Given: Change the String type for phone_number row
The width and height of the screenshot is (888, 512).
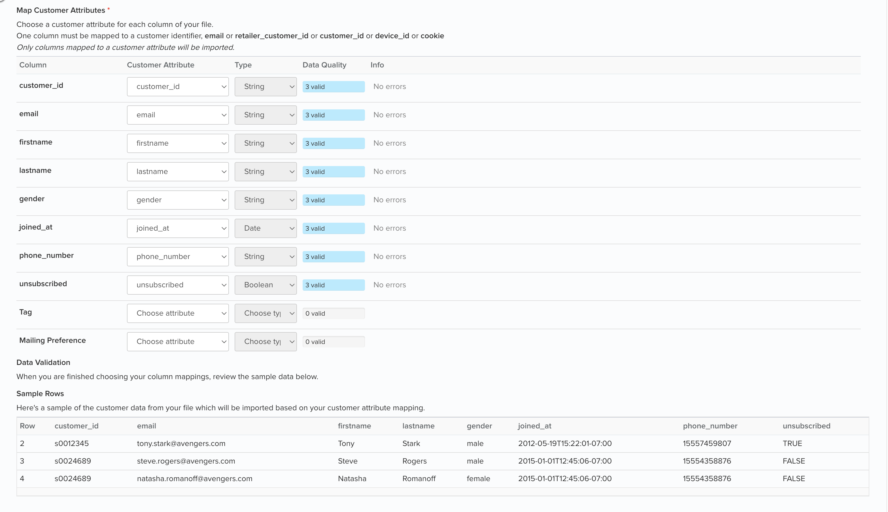Looking at the screenshot, I should coord(266,256).
